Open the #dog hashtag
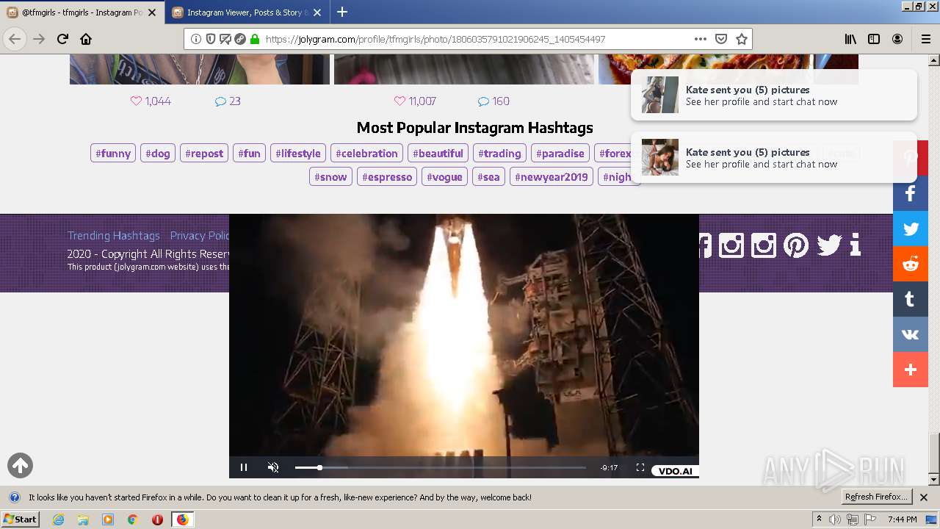The width and height of the screenshot is (940, 529). coord(158,154)
